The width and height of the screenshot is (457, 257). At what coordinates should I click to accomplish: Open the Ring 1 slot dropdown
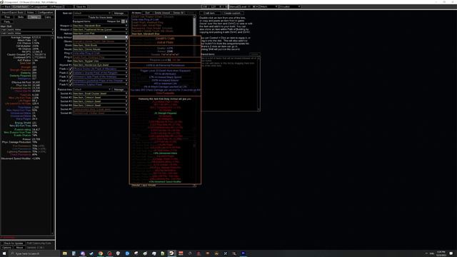100,53
